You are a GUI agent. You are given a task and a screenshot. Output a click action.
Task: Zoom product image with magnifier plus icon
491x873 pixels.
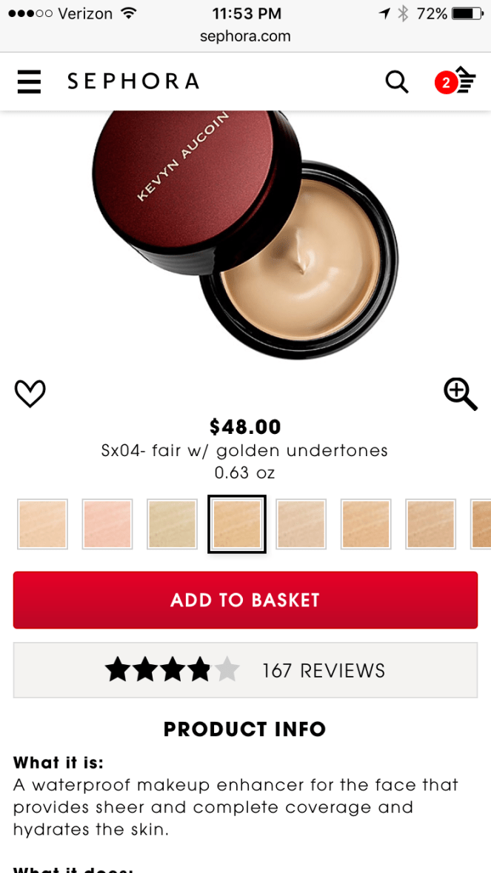point(461,394)
